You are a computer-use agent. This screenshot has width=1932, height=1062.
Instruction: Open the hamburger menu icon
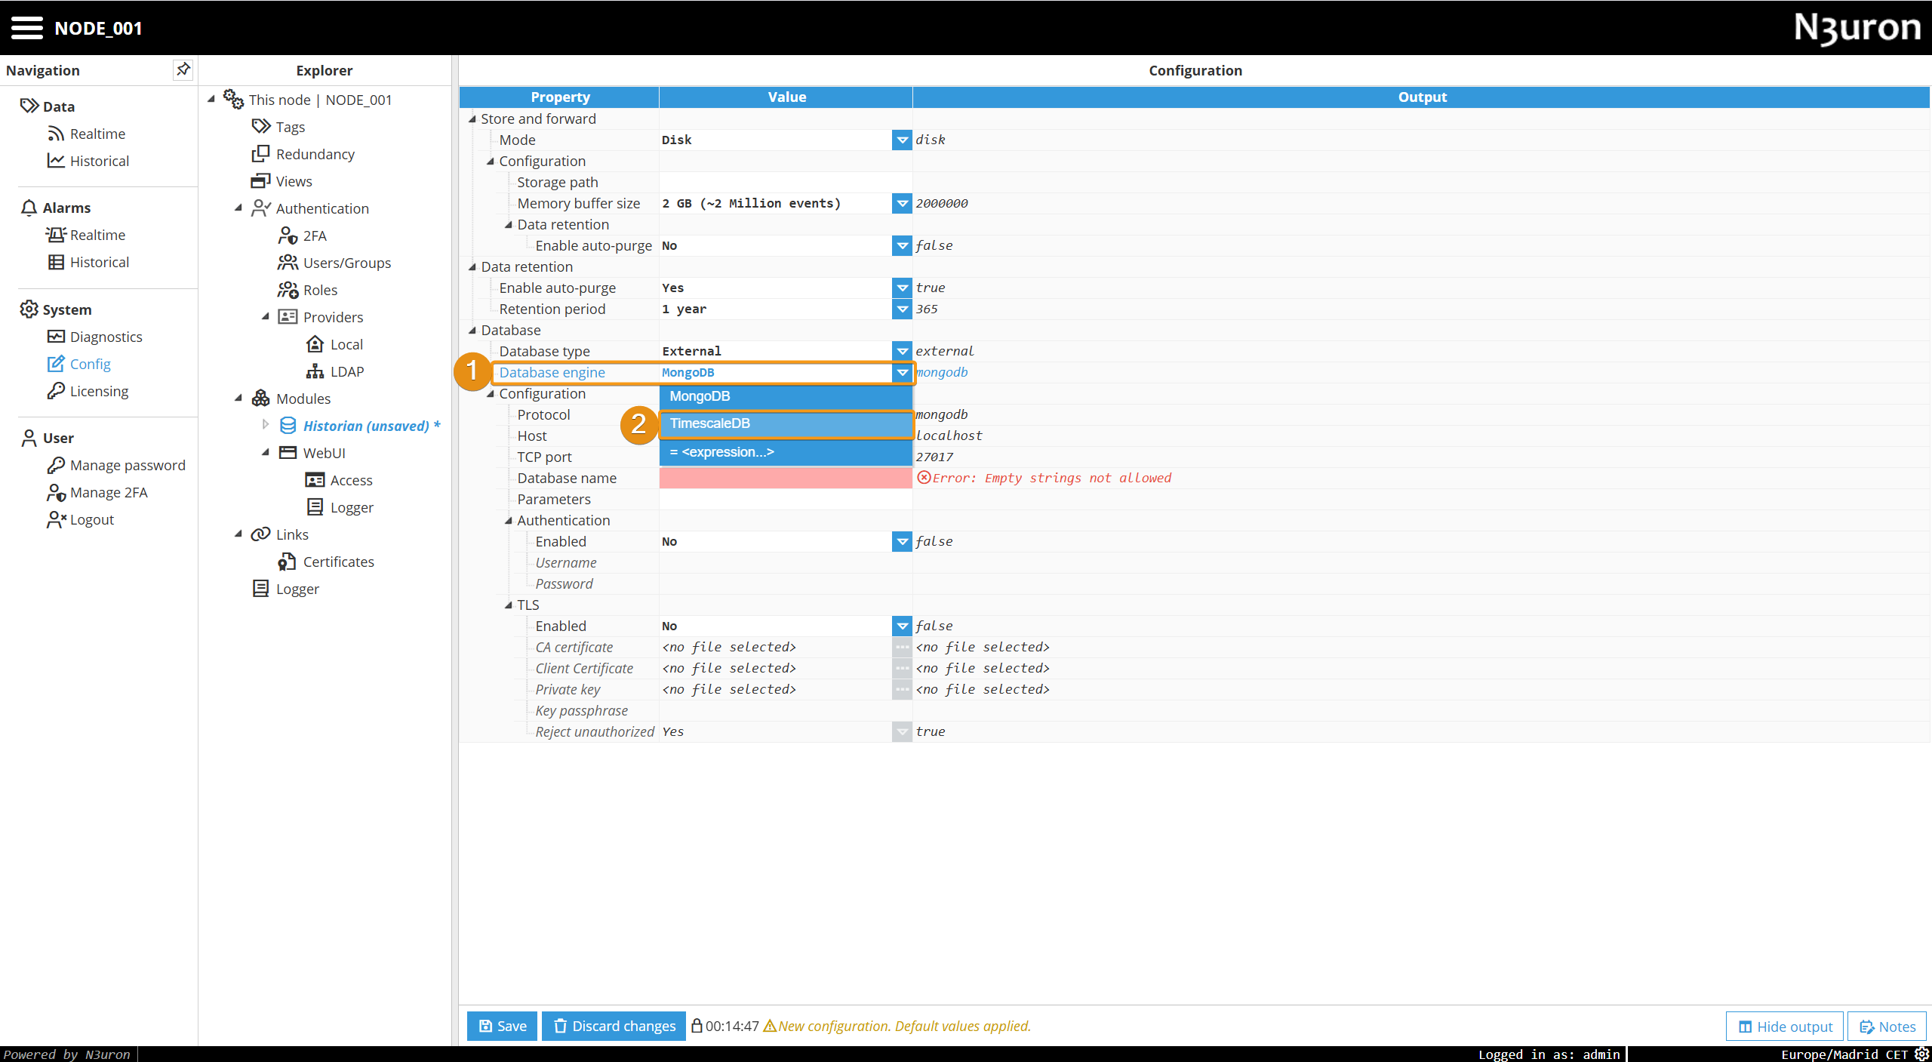click(27, 28)
